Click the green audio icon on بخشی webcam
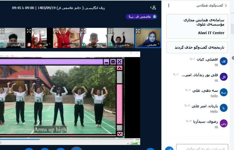The height and width of the screenshot is (150, 234). point(110,44)
